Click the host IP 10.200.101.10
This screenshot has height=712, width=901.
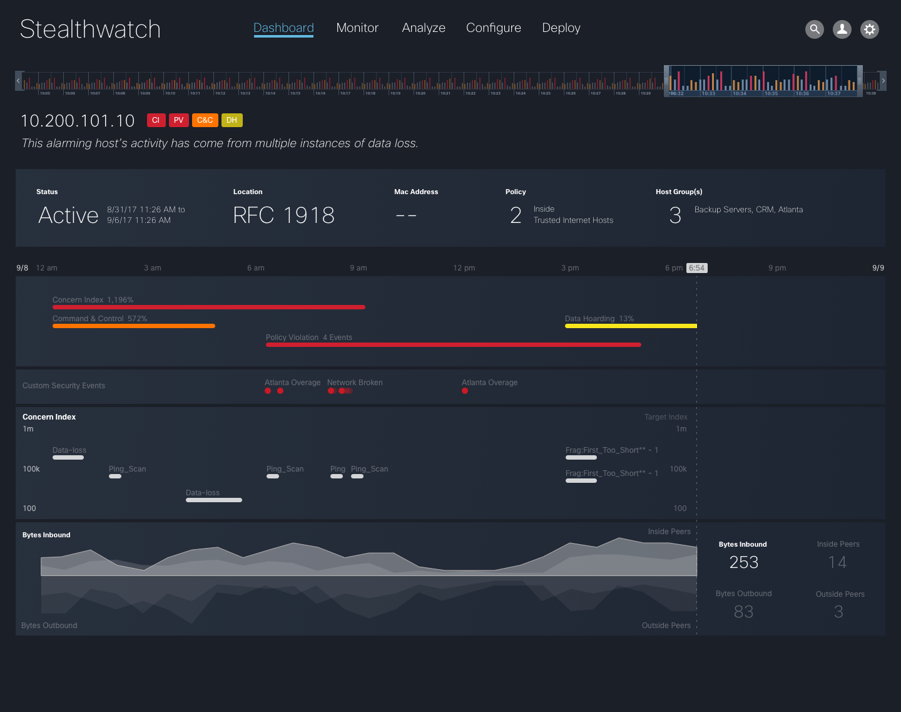click(78, 121)
